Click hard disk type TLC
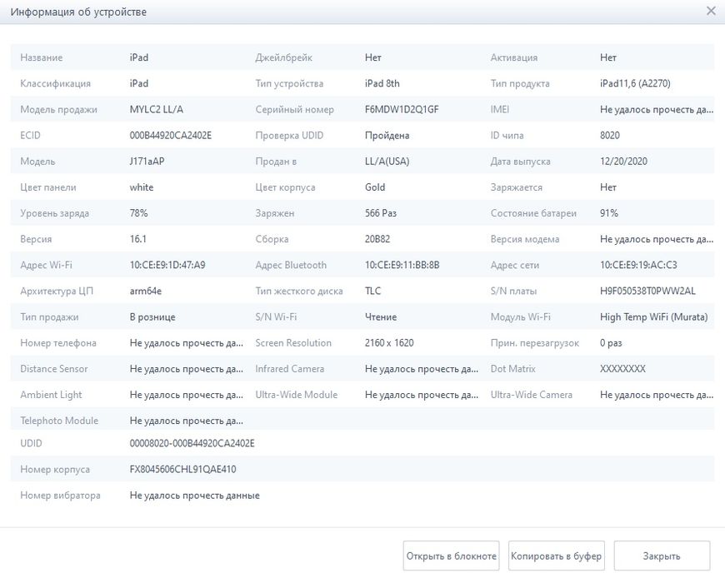725x583 pixels. pos(372,291)
